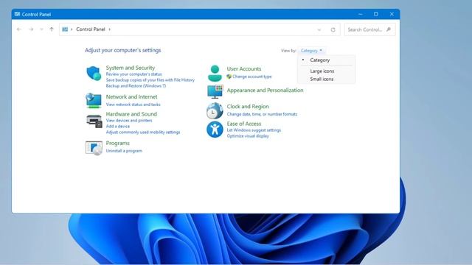Image resolution: width=472 pixels, height=265 pixels.
Task: Select Category view option
Action: (319, 60)
